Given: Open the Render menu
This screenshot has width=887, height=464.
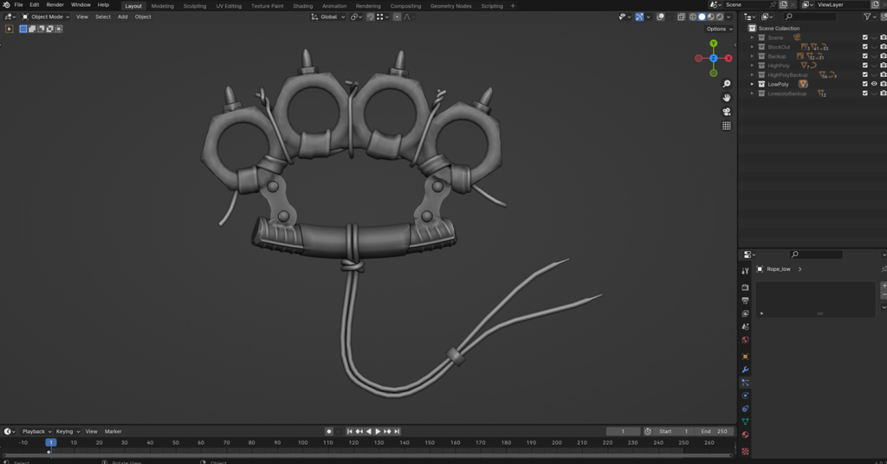Looking at the screenshot, I should tap(55, 5).
